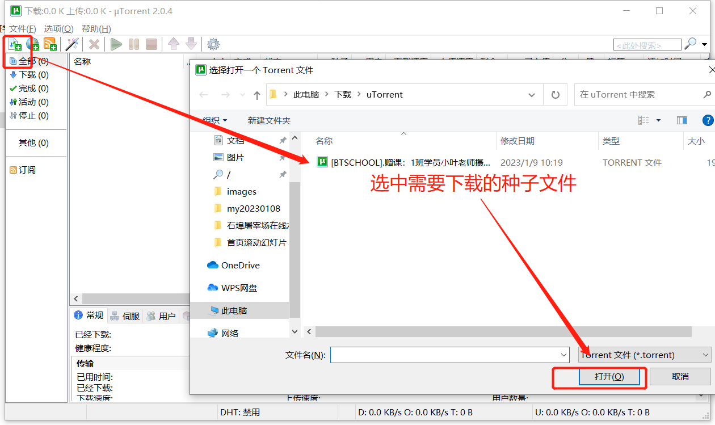Screen dimensions: 715x425
Task: Click the blue Help question icon
Action: click(x=708, y=120)
